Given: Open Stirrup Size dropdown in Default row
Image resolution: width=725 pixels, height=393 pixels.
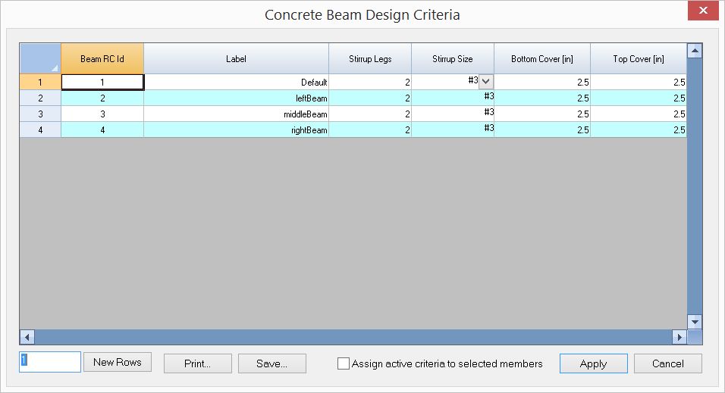Looking at the screenshot, I should [x=485, y=82].
